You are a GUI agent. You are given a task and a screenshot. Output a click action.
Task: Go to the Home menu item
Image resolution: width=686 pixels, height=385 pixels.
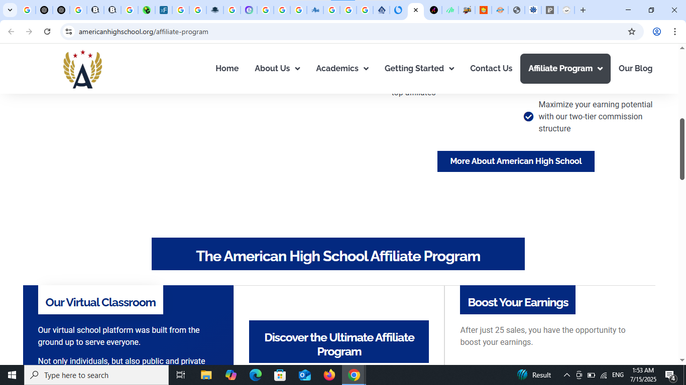tap(227, 69)
